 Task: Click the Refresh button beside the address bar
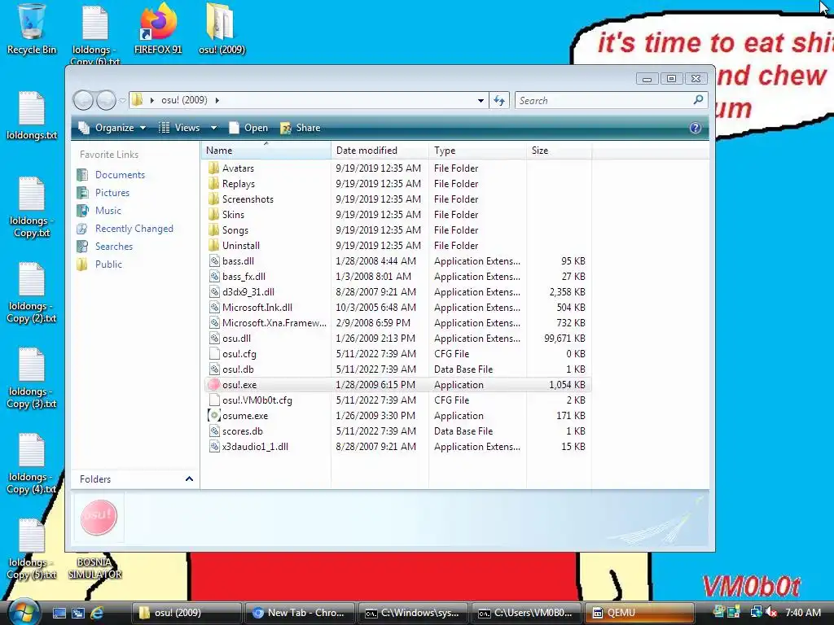[499, 100]
